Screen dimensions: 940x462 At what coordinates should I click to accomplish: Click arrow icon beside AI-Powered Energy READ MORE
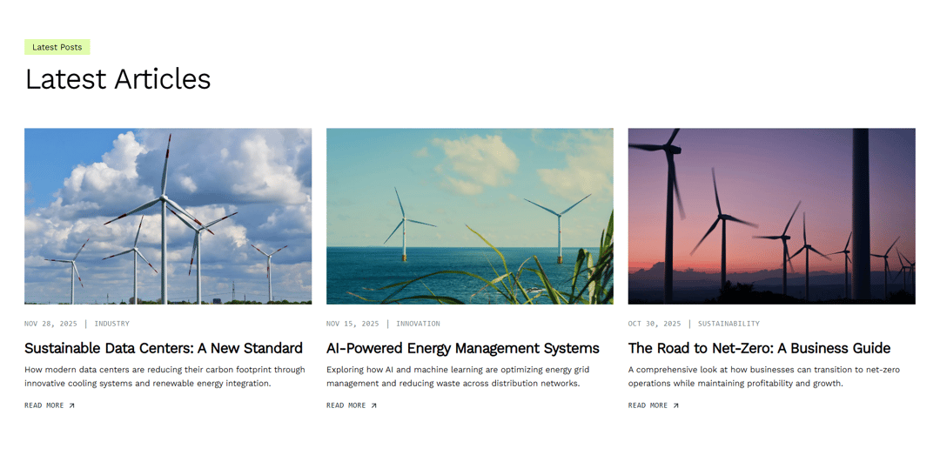point(373,405)
